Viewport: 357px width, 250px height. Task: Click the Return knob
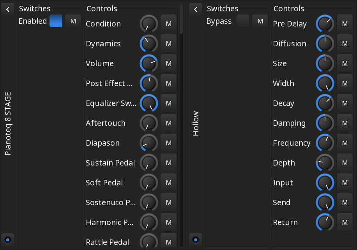tap(325, 222)
